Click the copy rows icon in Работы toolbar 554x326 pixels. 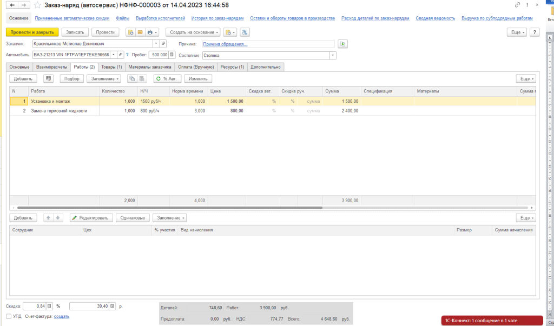[x=131, y=79]
